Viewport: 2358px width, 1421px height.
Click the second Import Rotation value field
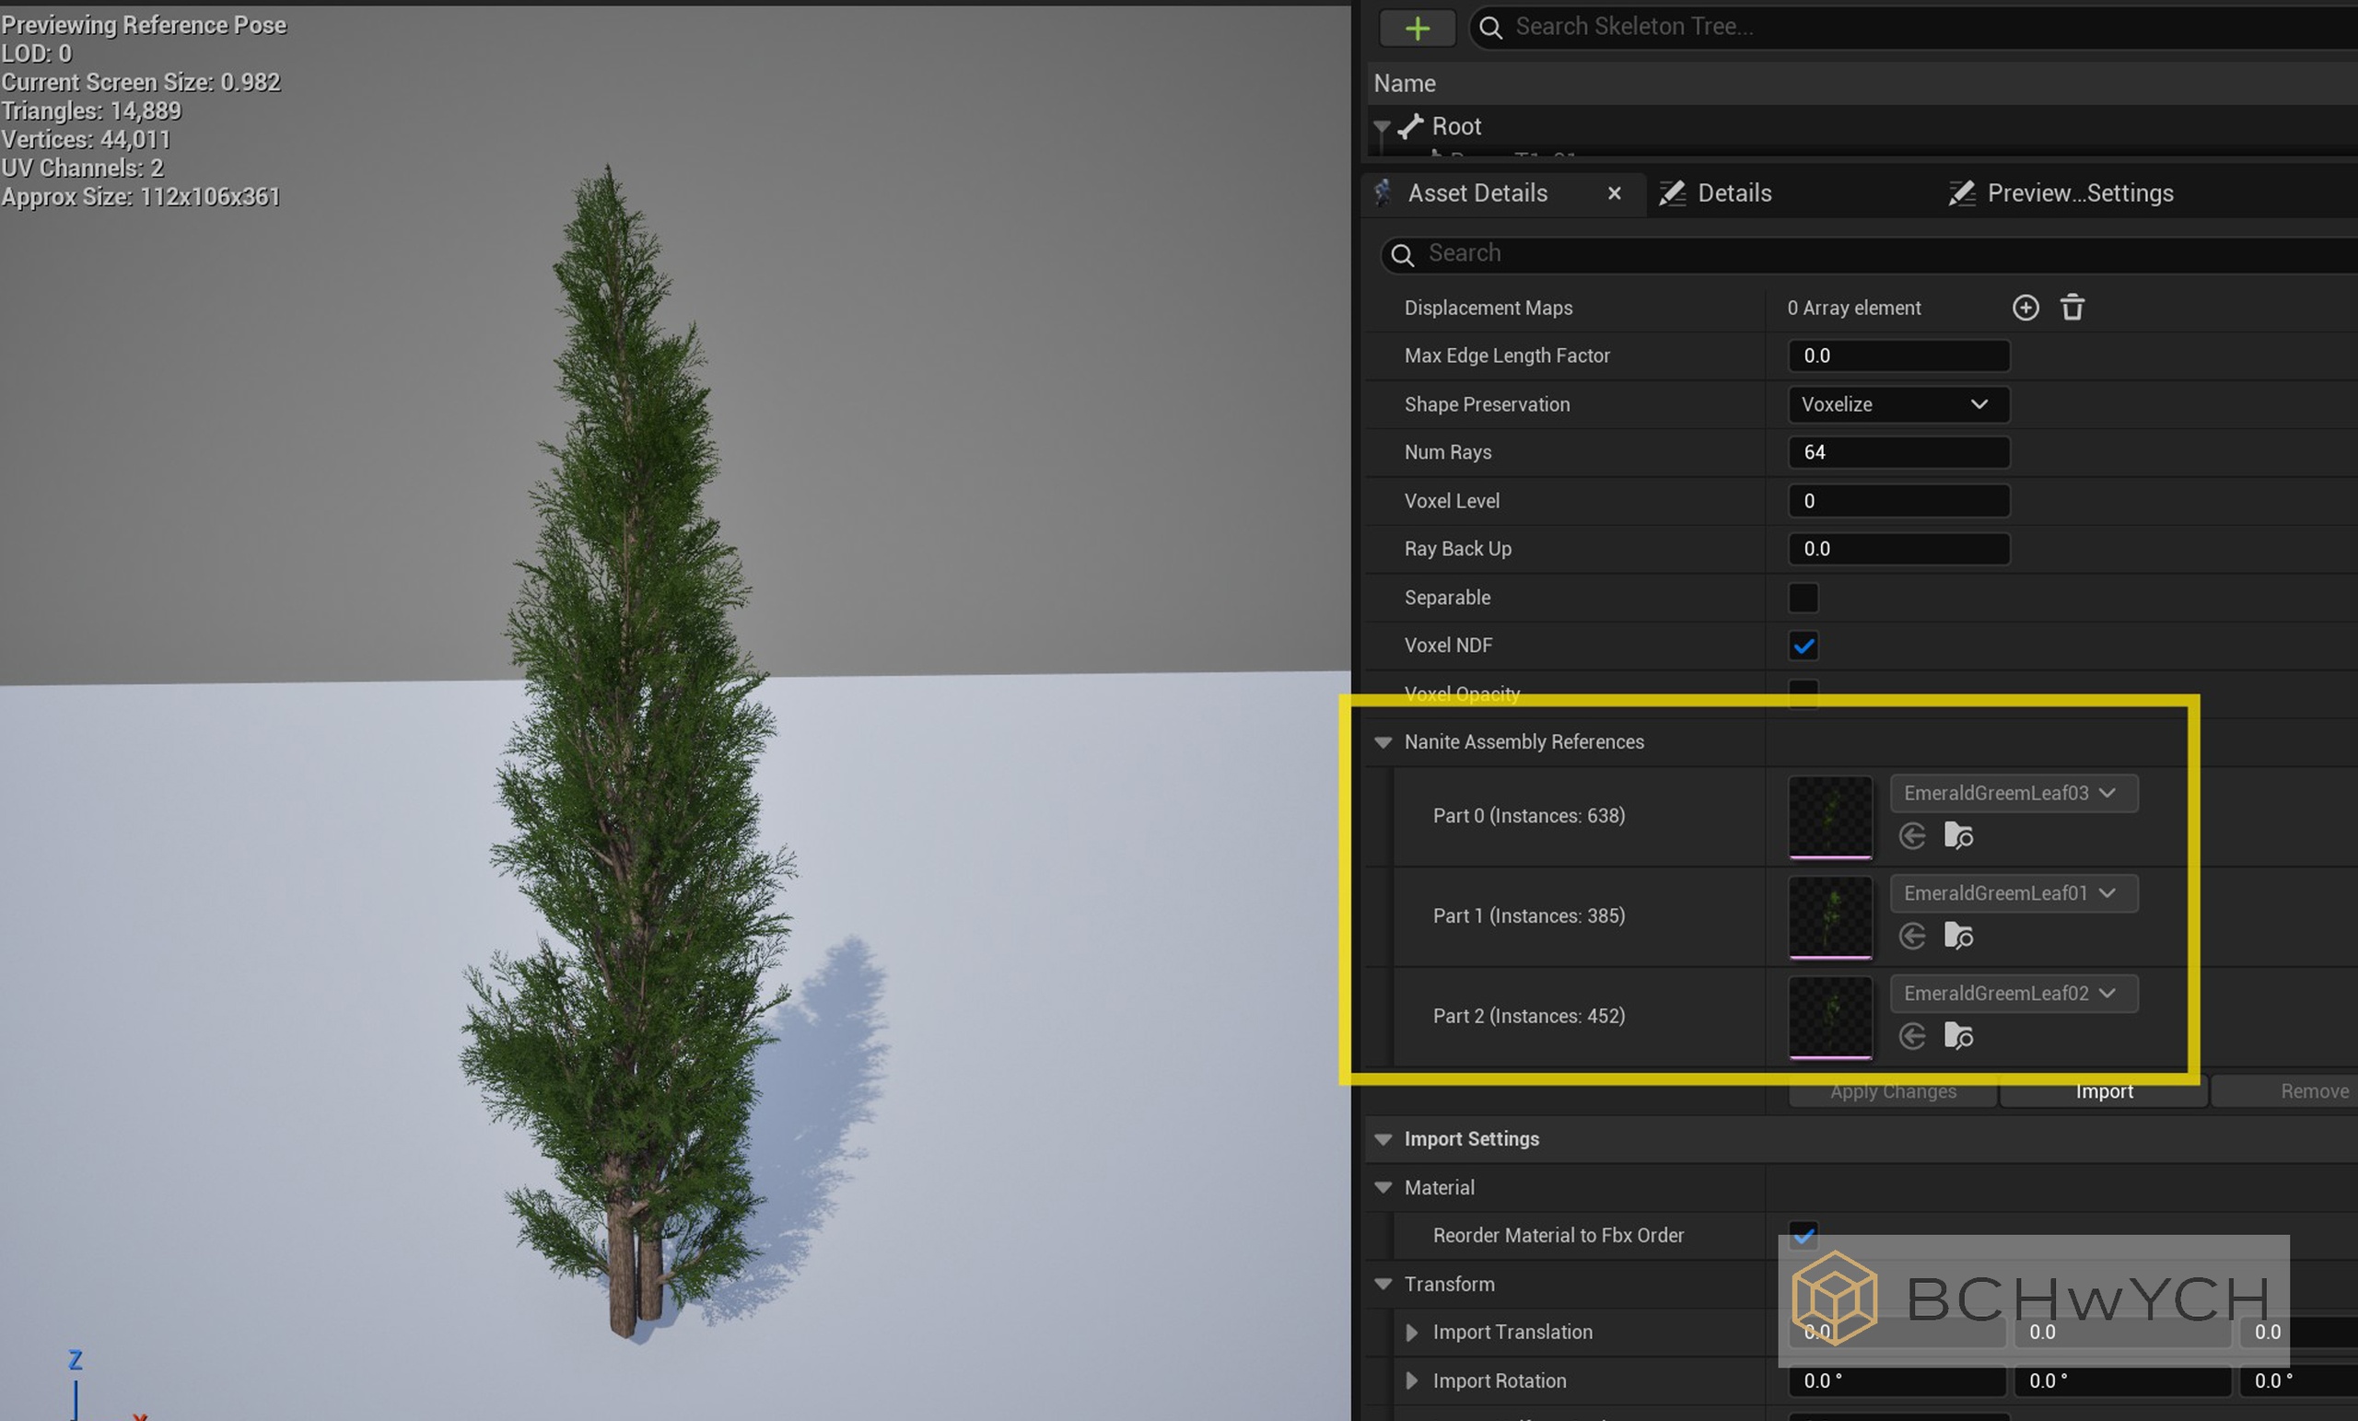pyautogui.click(x=2122, y=1381)
